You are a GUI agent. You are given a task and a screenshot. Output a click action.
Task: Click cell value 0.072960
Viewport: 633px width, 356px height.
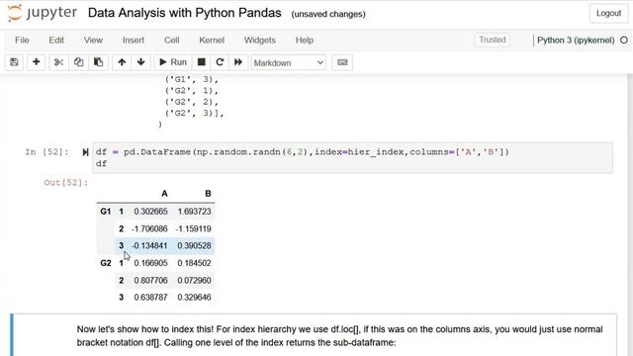(194, 281)
